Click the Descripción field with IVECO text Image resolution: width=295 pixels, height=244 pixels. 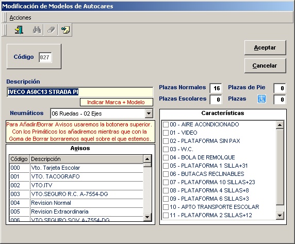pos(80,92)
